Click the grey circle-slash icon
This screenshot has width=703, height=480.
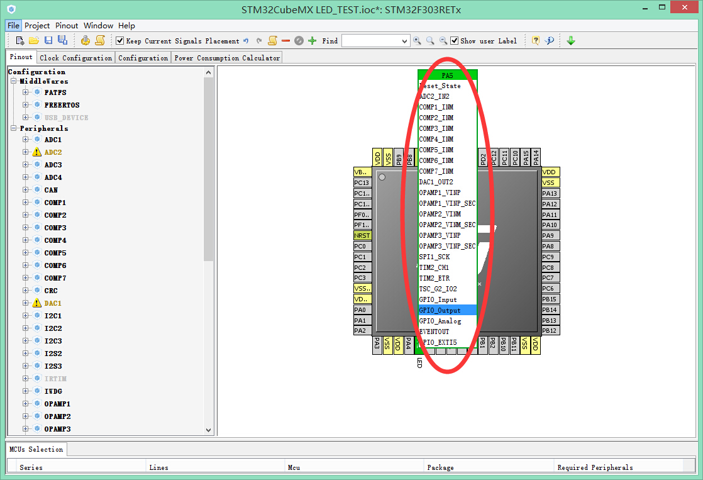coord(299,41)
